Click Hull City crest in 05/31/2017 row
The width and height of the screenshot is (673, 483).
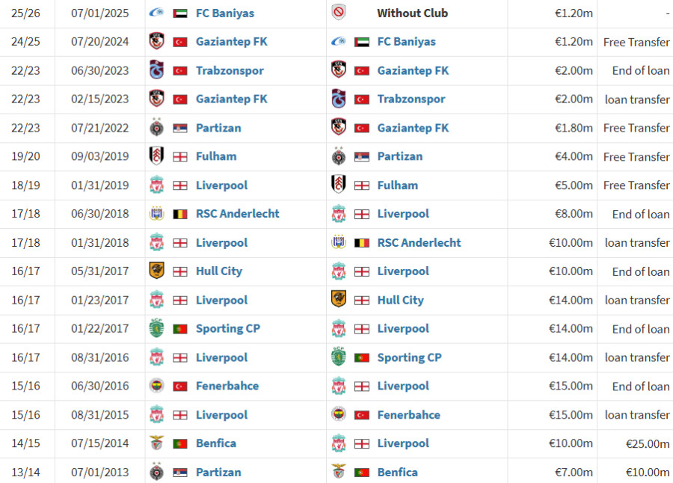[x=157, y=271]
